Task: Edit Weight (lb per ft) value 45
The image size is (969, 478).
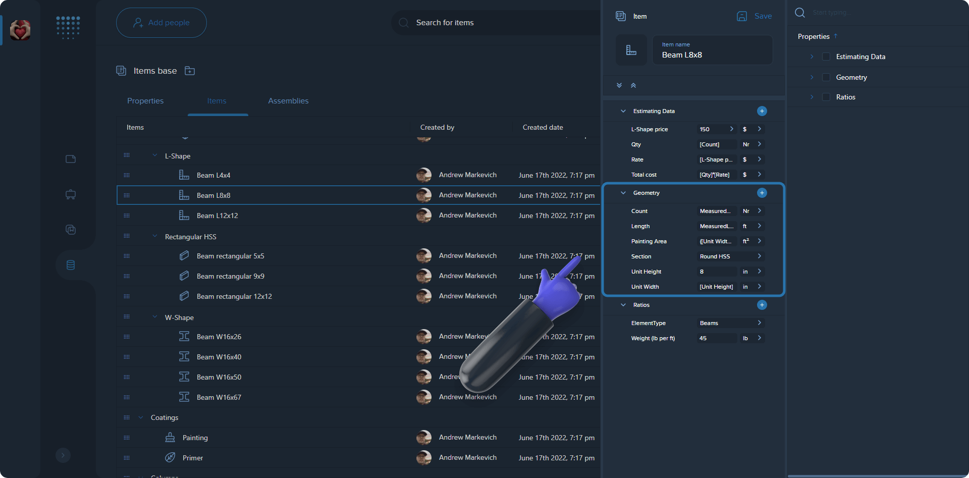Action: point(717,338)
